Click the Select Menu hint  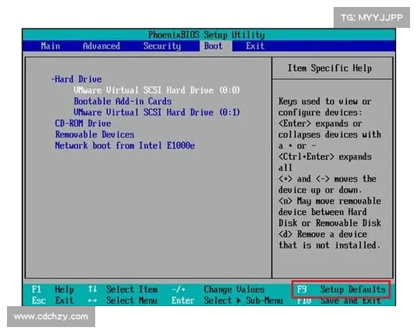click(131, 301)
